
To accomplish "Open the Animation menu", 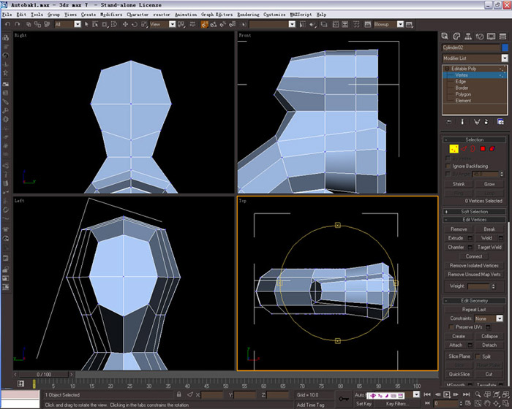I will [x=186, y=15].
